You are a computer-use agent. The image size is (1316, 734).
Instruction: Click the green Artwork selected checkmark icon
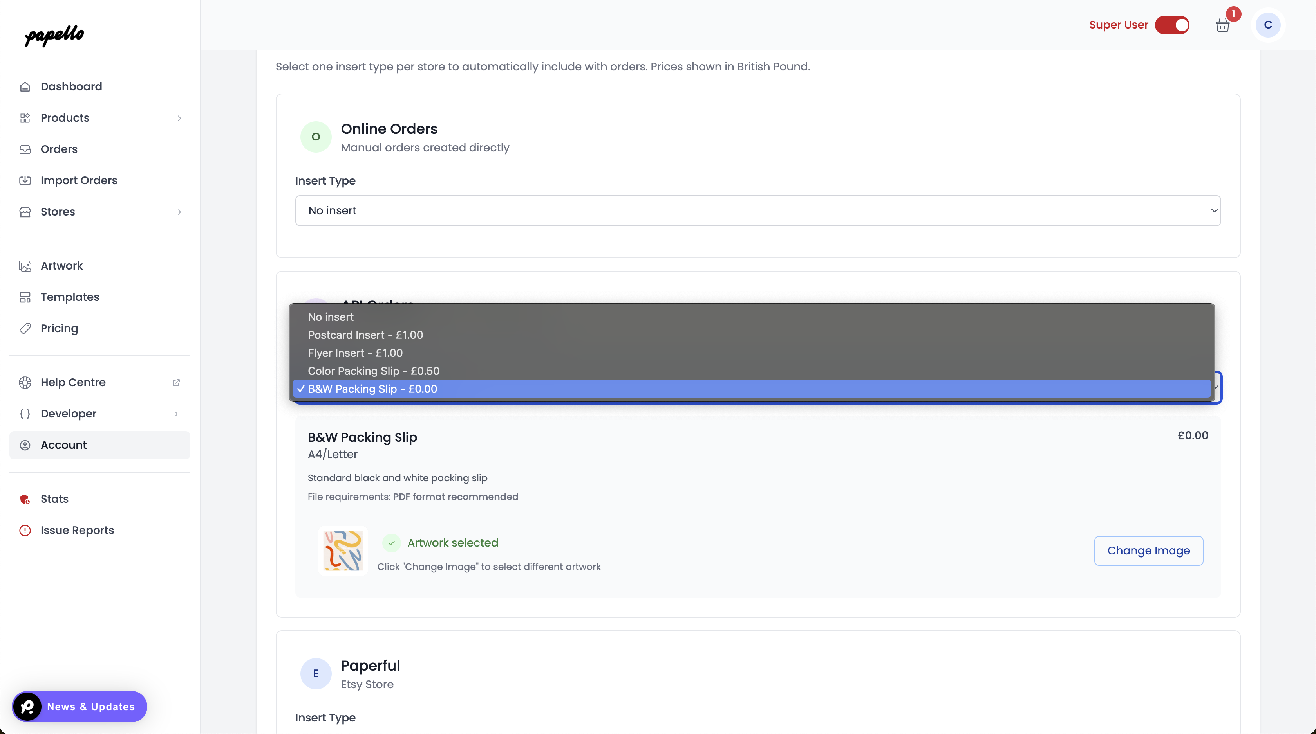click(x=391, y=543)
